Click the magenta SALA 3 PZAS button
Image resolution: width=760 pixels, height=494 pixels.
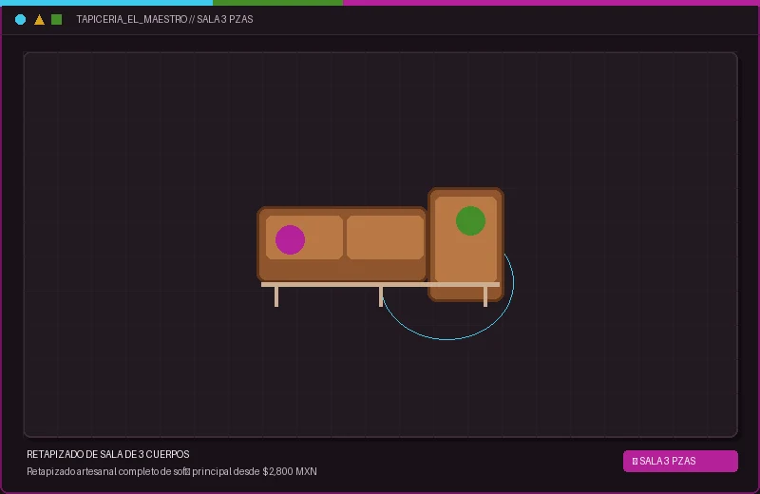(x=680, y=461)
